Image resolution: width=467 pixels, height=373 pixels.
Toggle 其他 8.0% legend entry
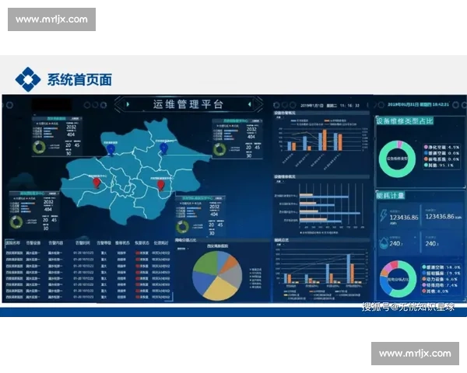tap(435, 291)
